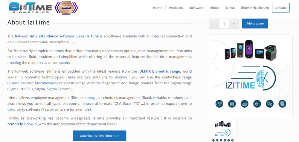299x142 pixels.
Task: Open the Home menu item
Action: click(x=158, y=8)
